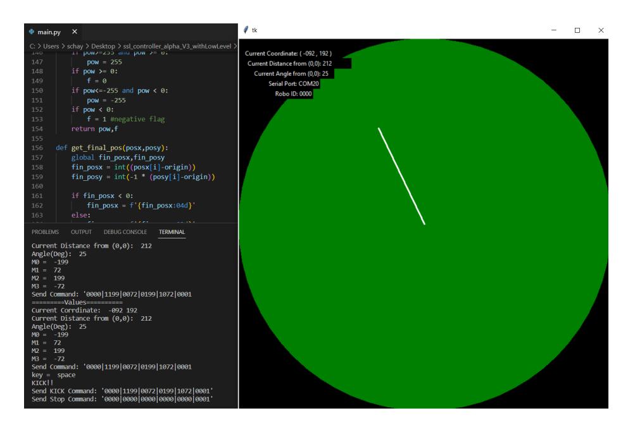Click the 'fin_posy = int(-1 * (posy[i]-origin))' line
Viewport: 635px width, 425px height.
pos(143,176)
